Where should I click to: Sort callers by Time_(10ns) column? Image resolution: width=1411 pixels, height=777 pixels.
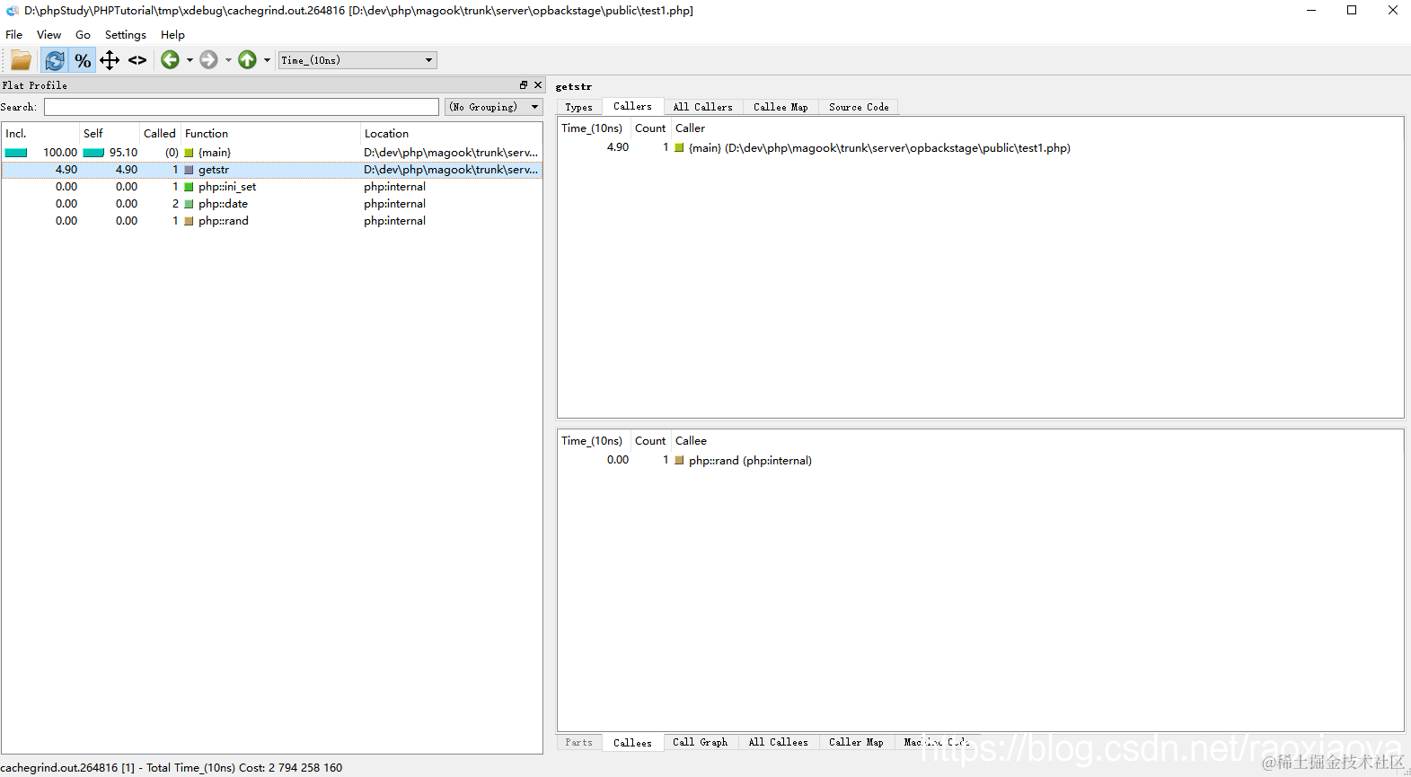pos(593,128)
